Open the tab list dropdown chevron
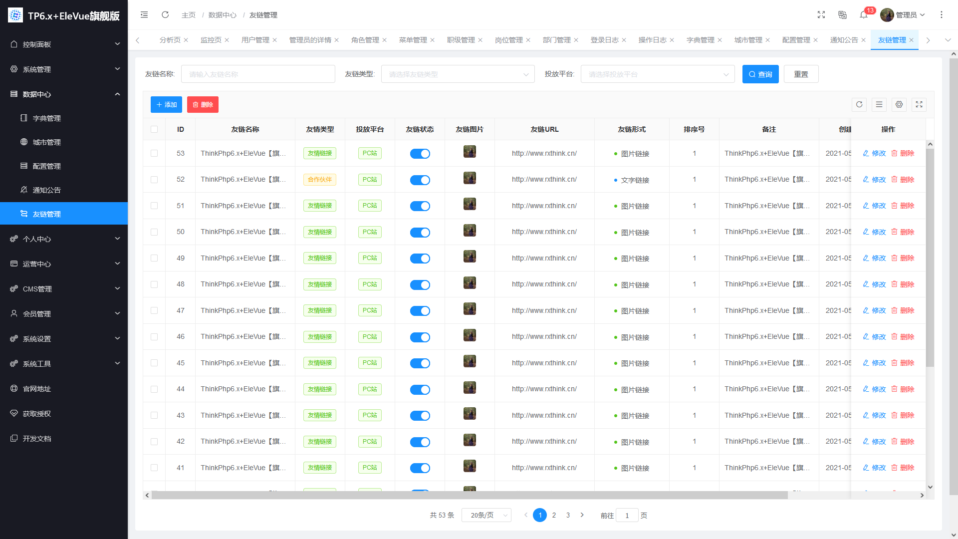Image resolution: width=958 pixels, height=539 pixels. [948, 40]
